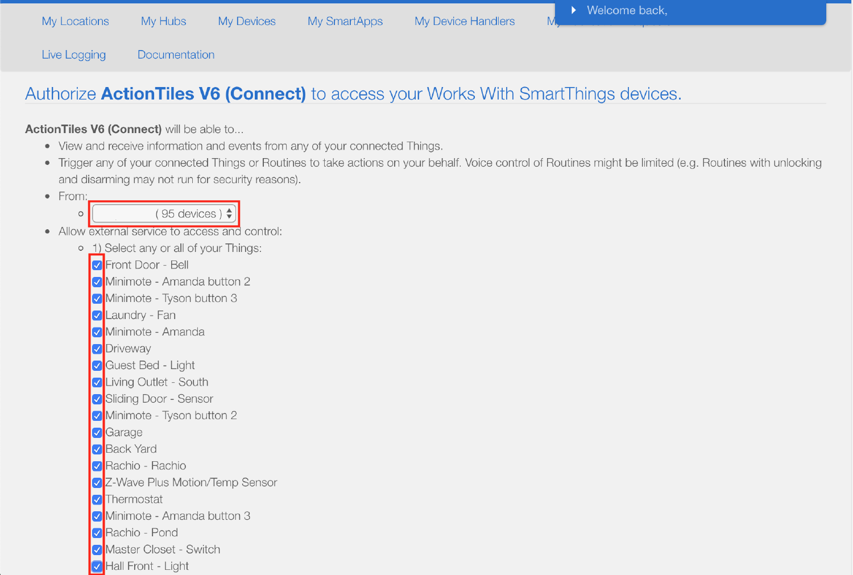Toggle the Z-Wave Plus Motion/Temp Sensor checkbox
The image size is (853, 575).
coord(97,482)
